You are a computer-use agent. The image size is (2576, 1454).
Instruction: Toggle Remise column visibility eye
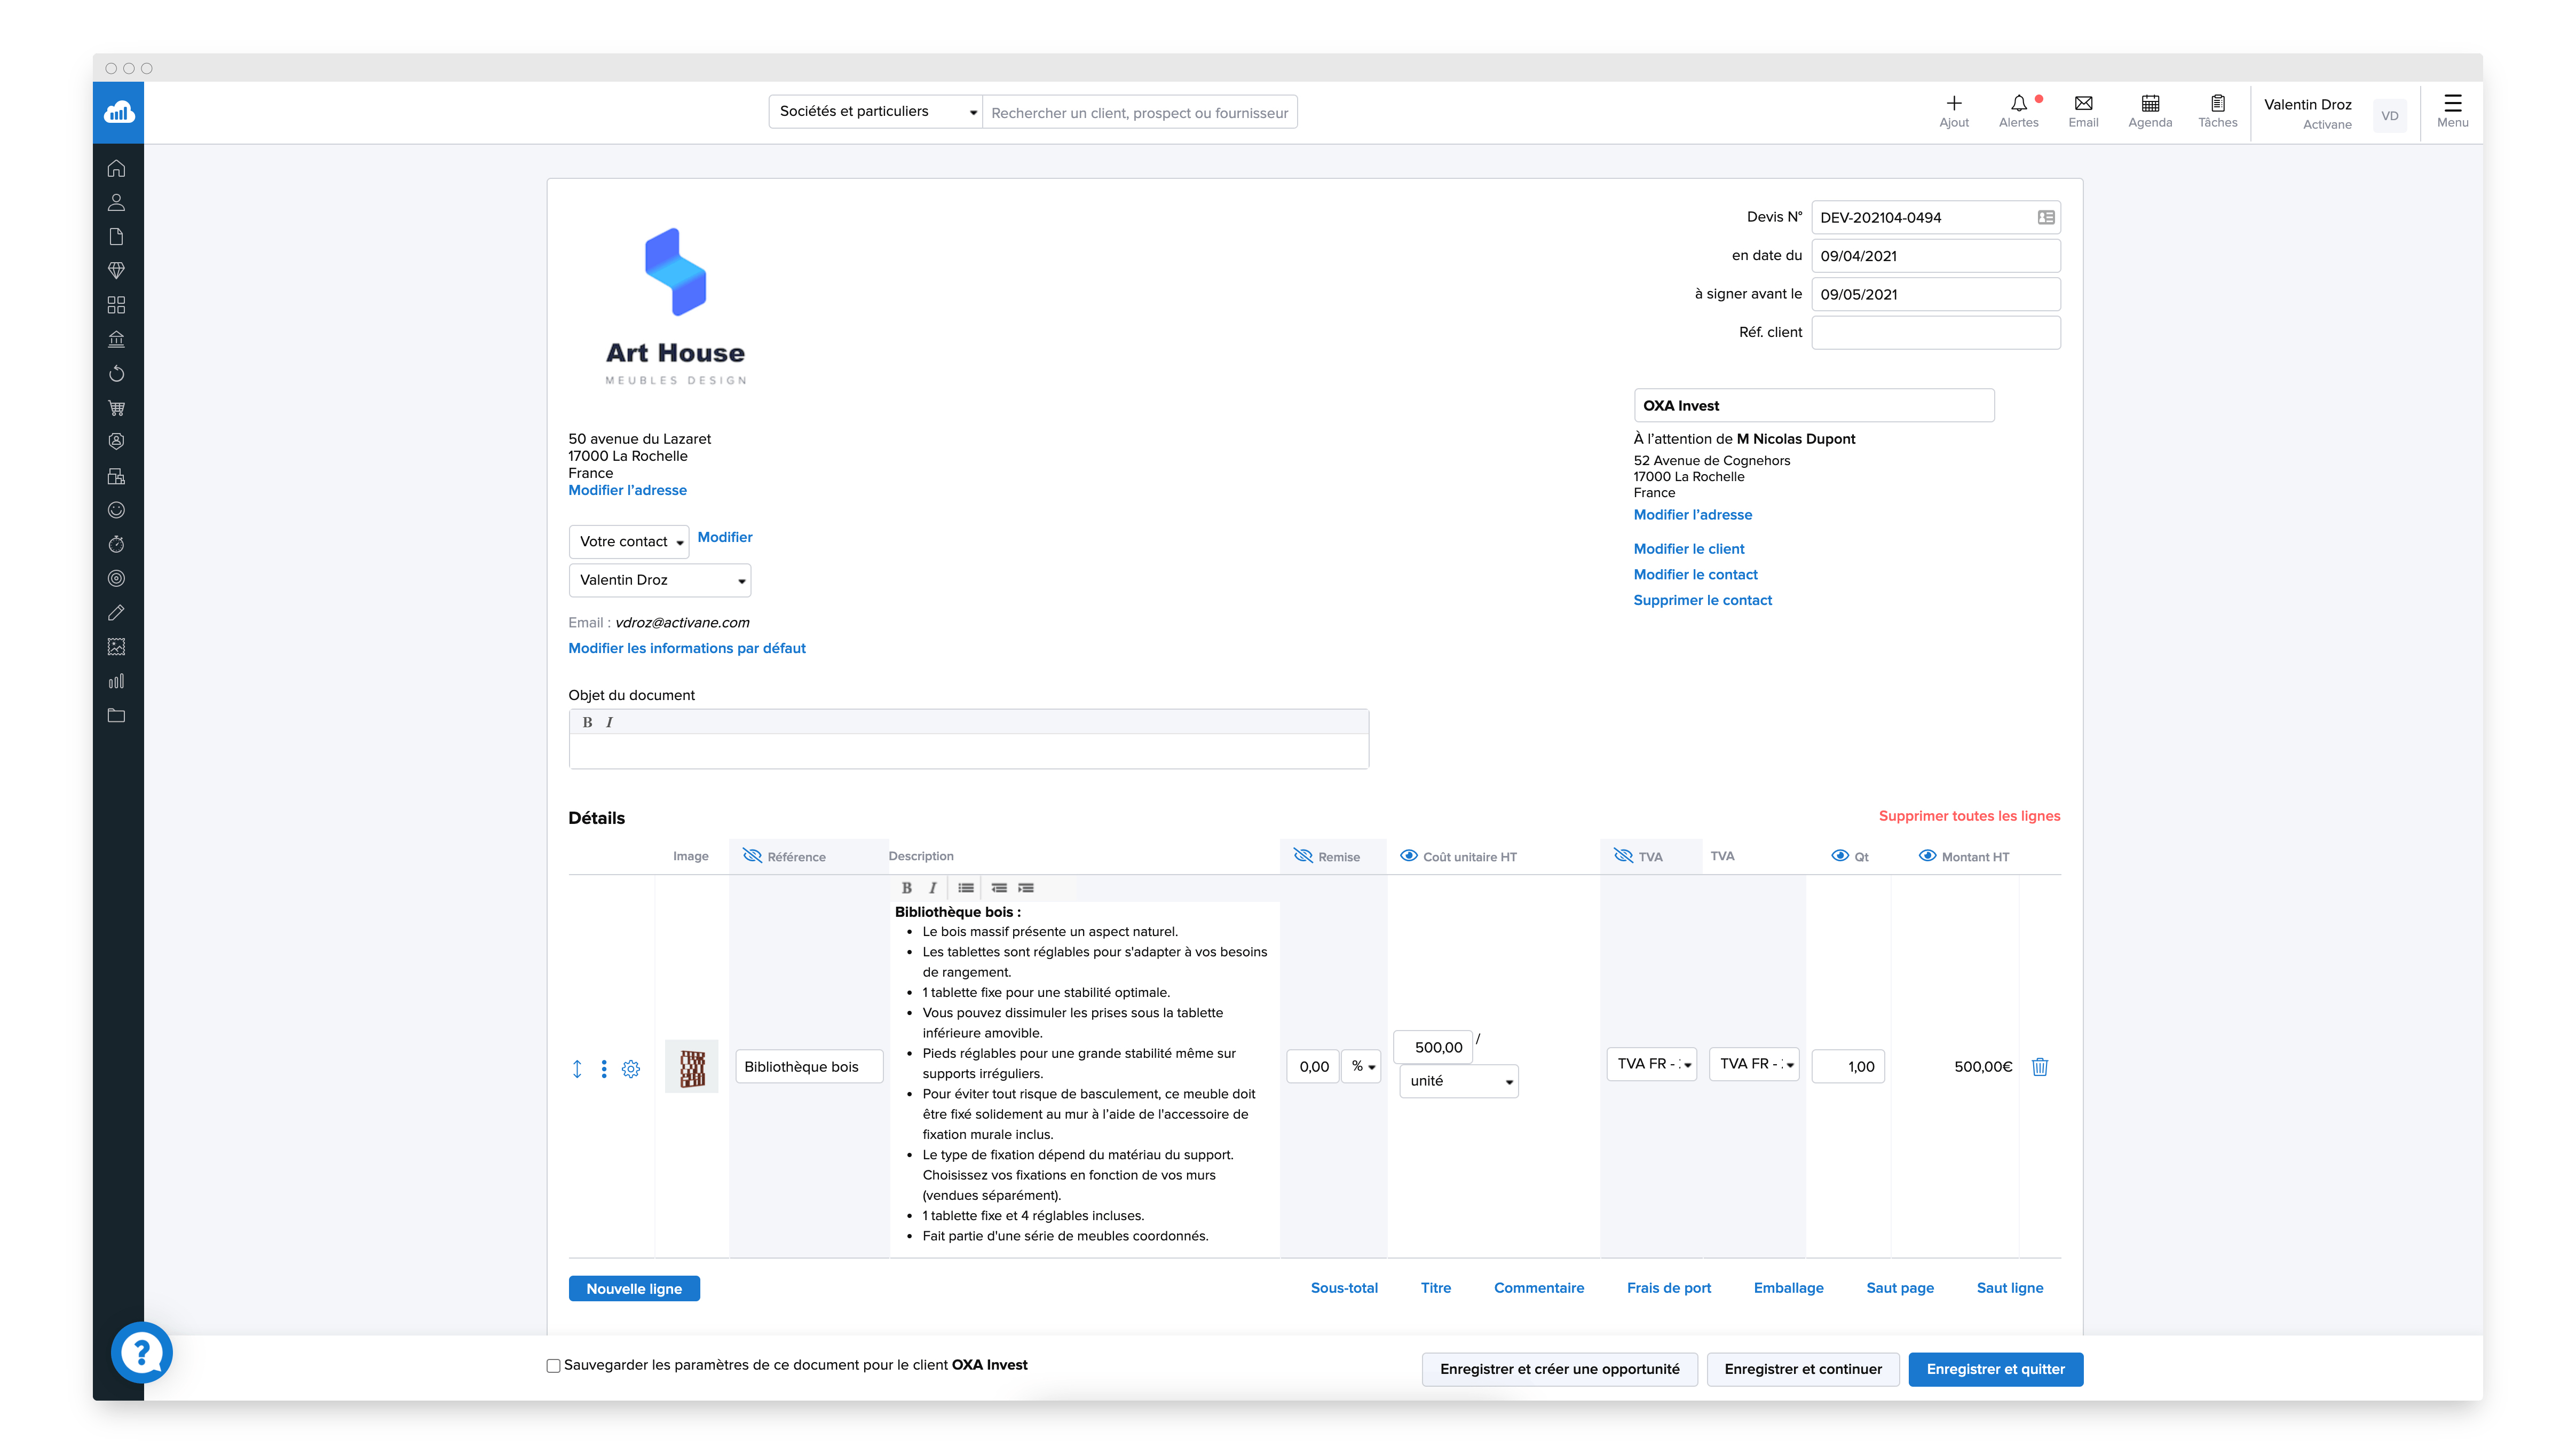[1303, 855]
